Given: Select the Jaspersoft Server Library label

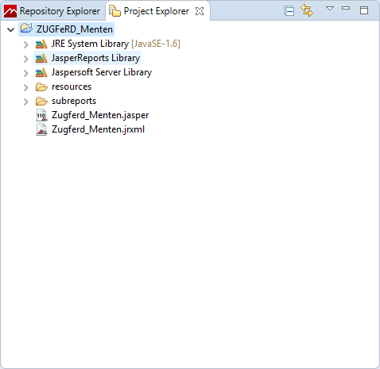Looking at the screenshot, I should [102, 72].
